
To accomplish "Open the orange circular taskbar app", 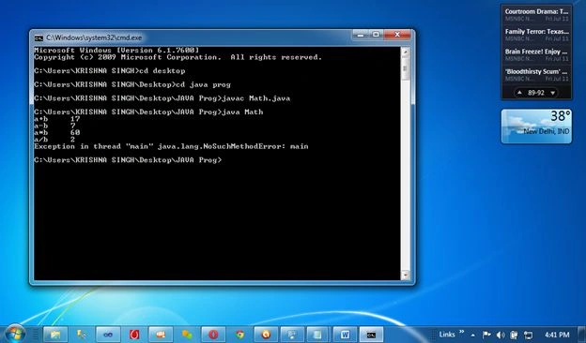I will point(266,335).
